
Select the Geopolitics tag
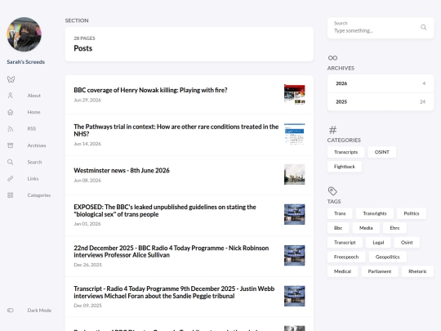(388, 257)
